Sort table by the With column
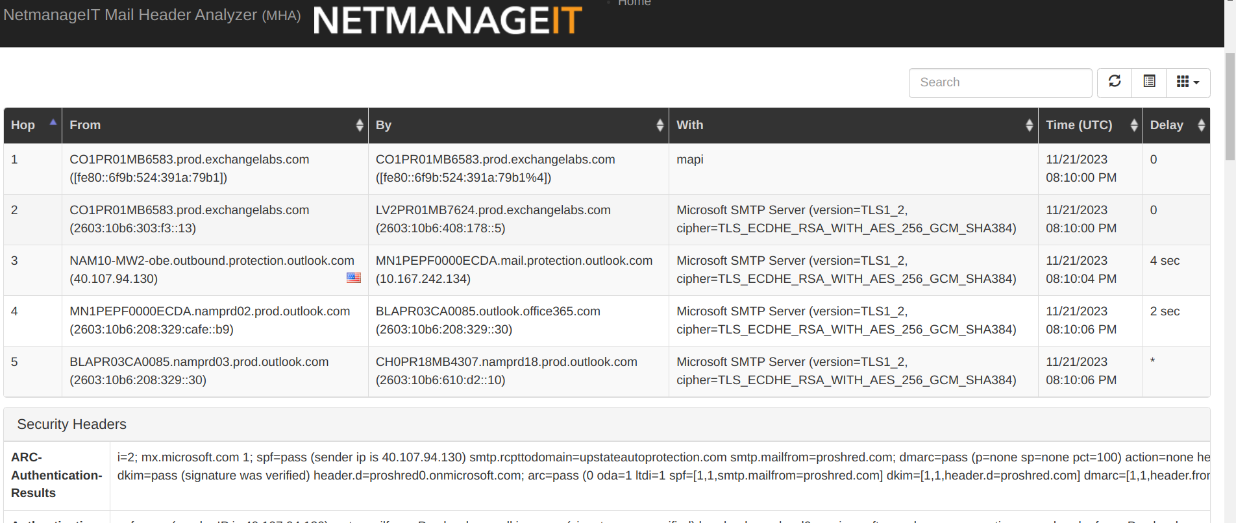The width and height of the screenshot is (1236, 523). [1029, 125]
